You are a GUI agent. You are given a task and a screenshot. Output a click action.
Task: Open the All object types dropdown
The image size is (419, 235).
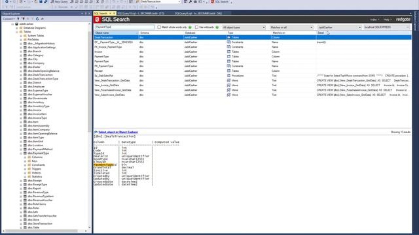(x=244, y=27)
